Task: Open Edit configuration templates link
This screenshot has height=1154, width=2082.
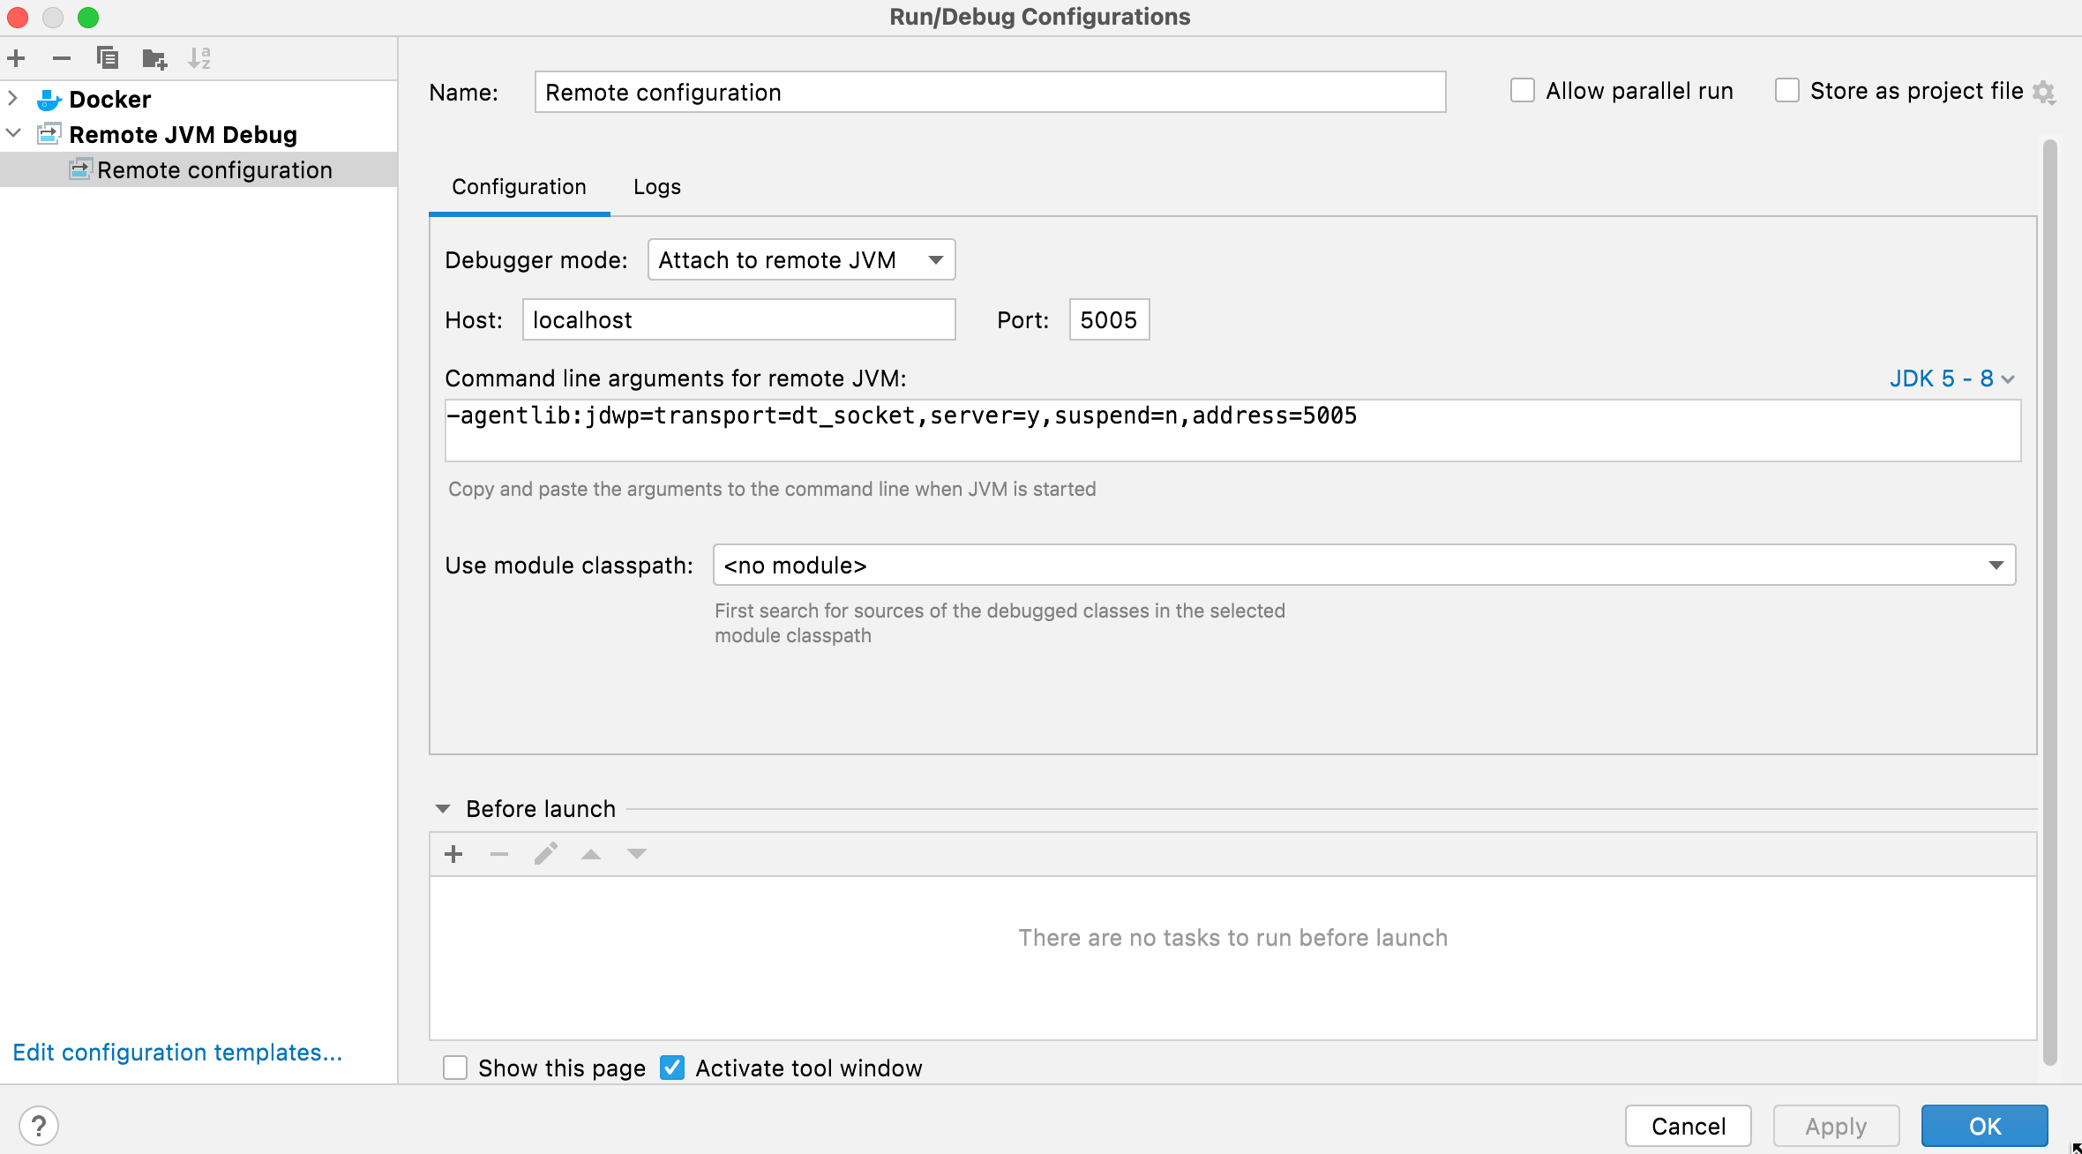Action: tap(177, 1053)
